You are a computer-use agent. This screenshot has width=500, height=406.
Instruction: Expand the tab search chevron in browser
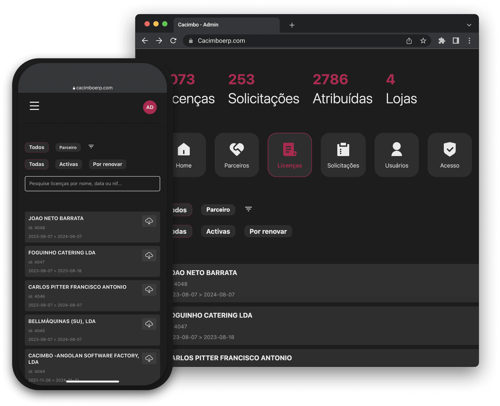tap(469, 25)
